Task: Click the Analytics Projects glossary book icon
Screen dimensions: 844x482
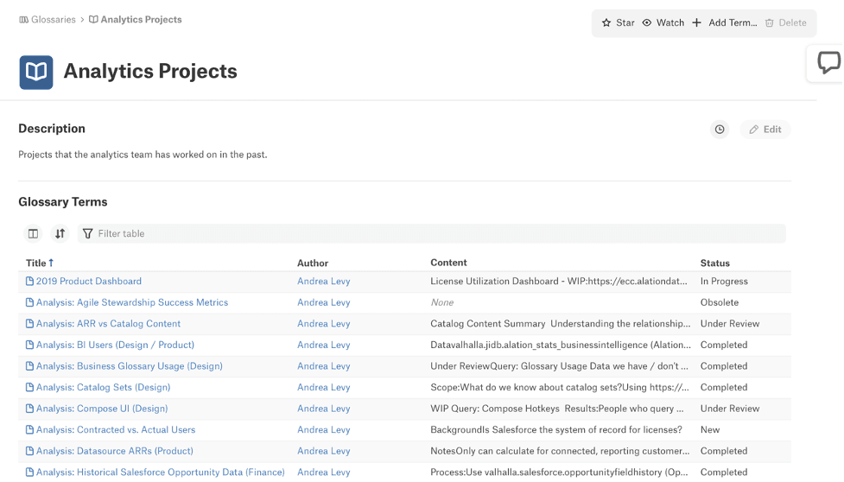Action: [36, 73]
